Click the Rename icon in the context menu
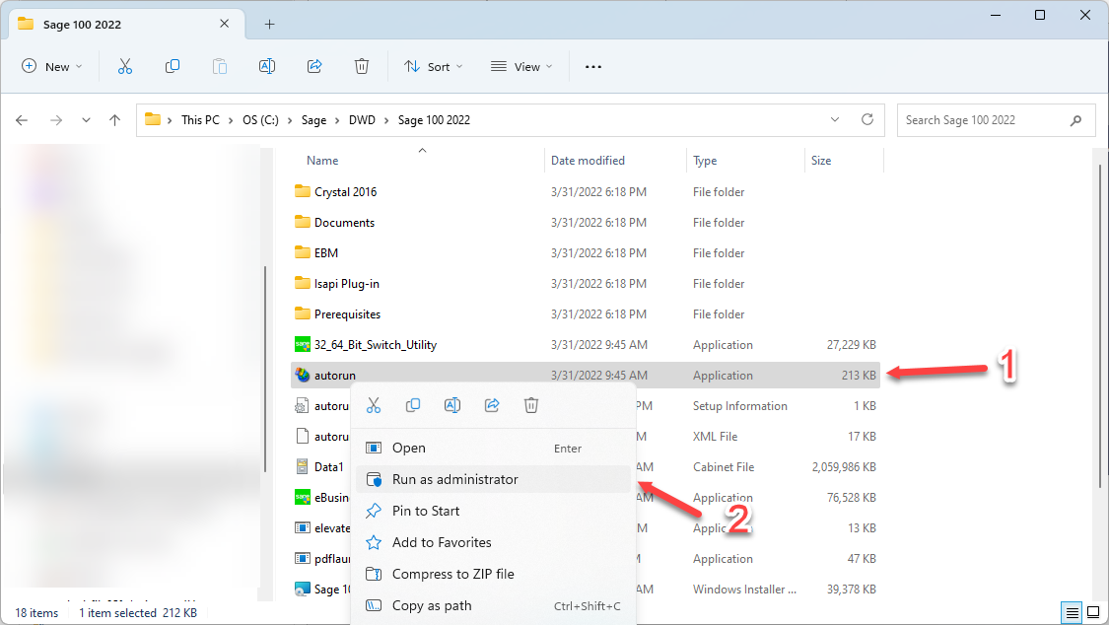 coord(452,405)
